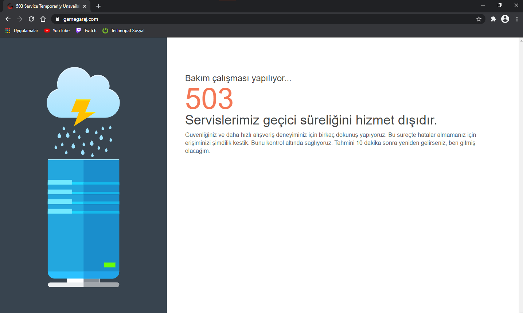Open the Extensions puzzle menu

(493, 19)
